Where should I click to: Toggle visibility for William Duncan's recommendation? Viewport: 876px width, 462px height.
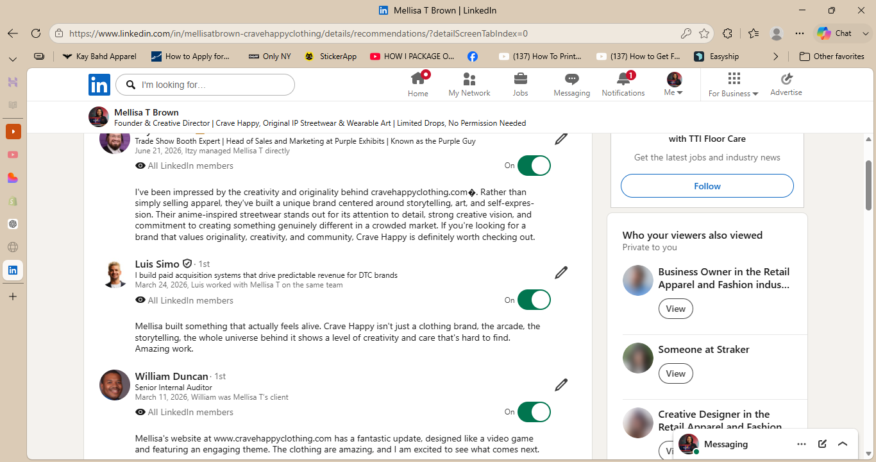(534, 412)
